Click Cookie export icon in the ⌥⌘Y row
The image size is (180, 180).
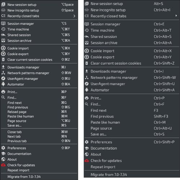click(x=3, y=54)
